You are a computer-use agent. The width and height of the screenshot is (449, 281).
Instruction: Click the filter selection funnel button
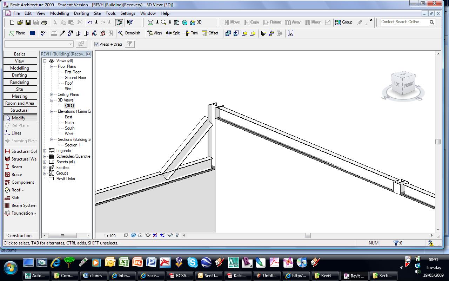pos(129,44)
